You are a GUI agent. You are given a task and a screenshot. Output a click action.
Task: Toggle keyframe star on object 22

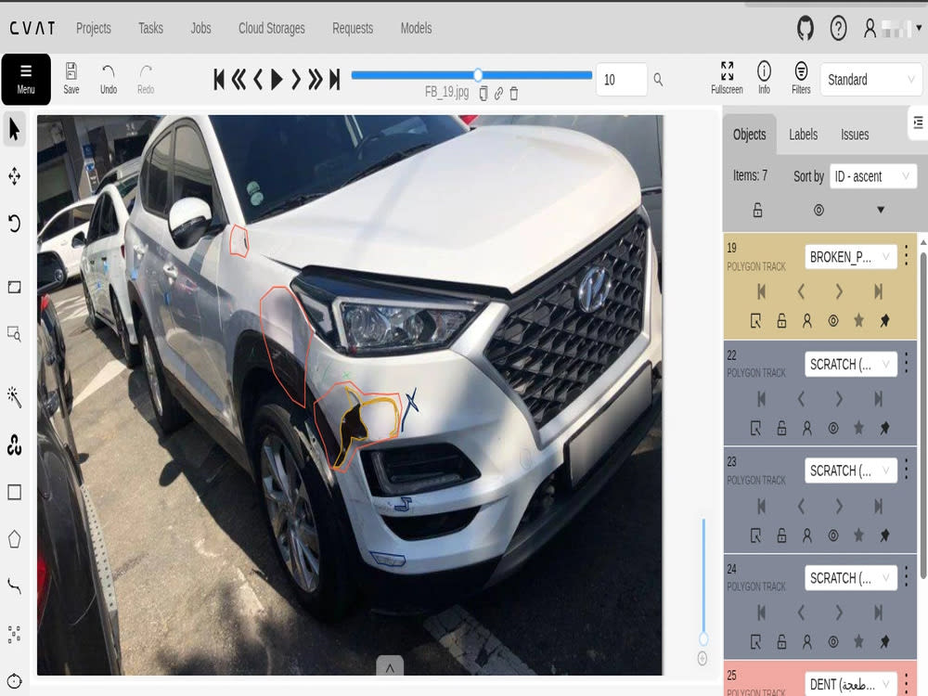tap(858, 427)
